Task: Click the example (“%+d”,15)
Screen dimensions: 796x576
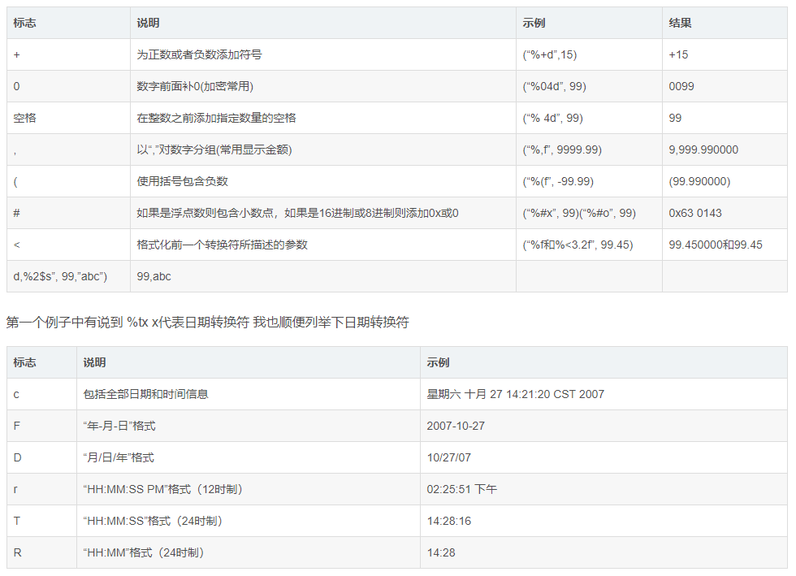Action: (550, 54)
